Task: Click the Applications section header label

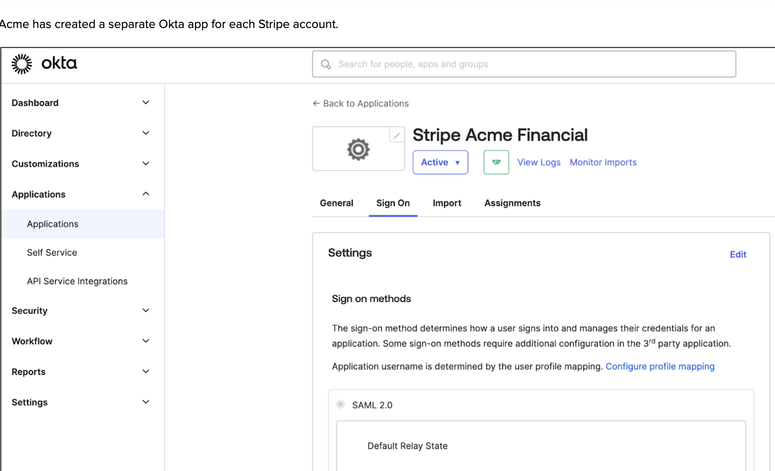Action: tap(38, 195)
